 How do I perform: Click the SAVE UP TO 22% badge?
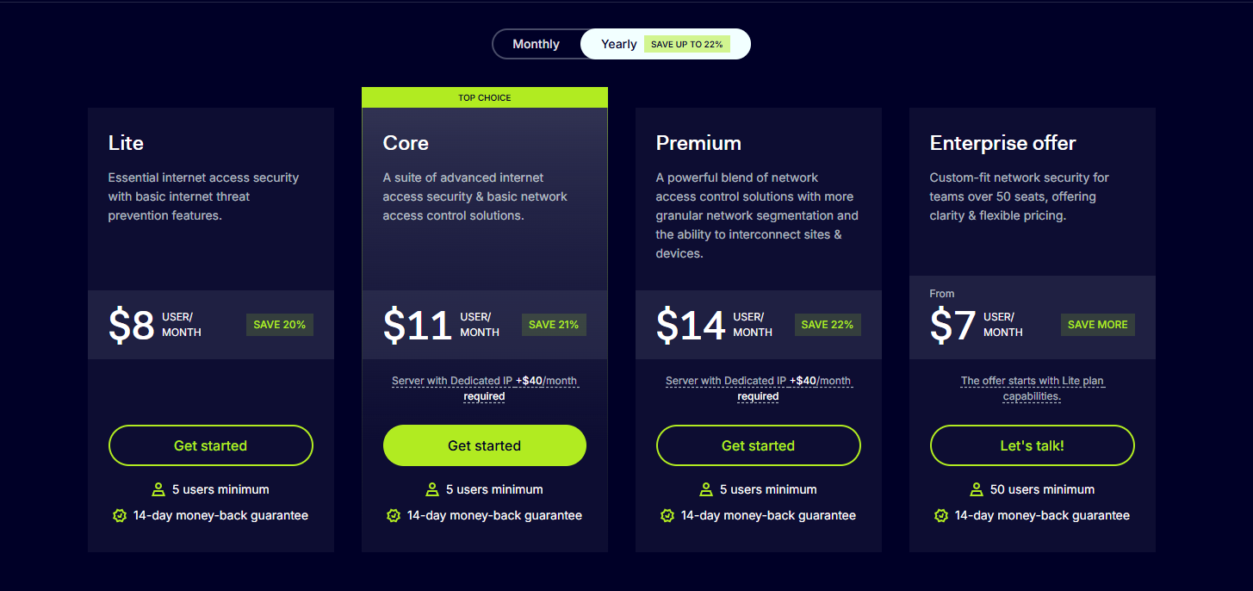687,44
